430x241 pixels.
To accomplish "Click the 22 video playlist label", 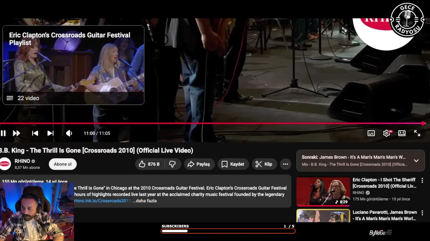I will tap(28, 98).
